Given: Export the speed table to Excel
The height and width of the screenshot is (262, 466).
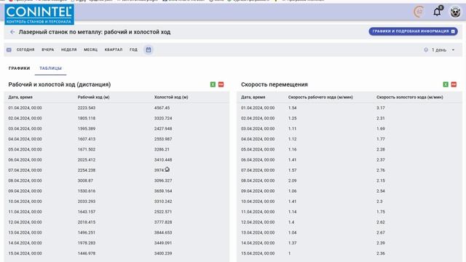Looking at the screenshot, I should (x=446, y=84).
